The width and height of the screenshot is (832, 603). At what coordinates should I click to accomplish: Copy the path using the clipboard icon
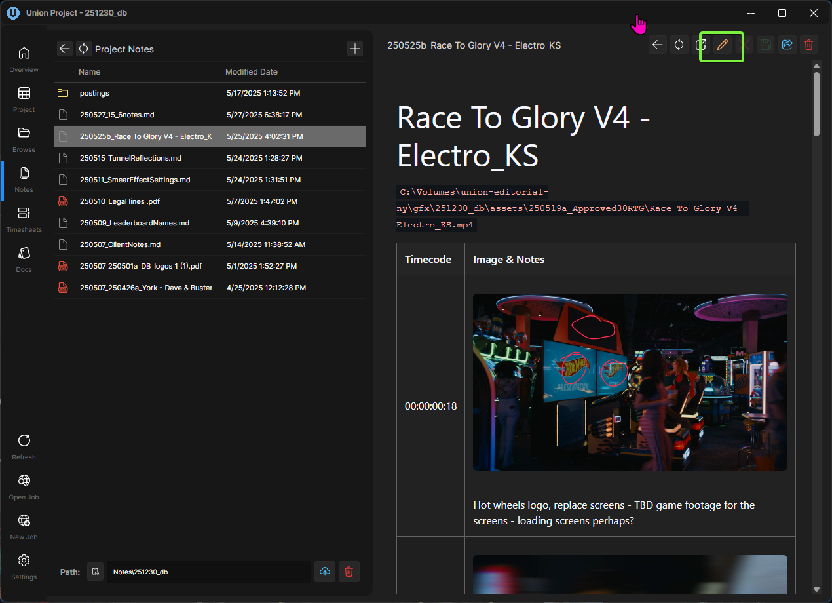[x=95, y=572]
